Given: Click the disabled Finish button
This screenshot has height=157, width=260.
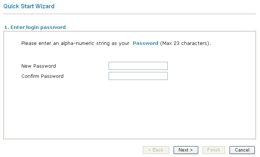Looking at the screenshot, I should (x=214, y=150).
